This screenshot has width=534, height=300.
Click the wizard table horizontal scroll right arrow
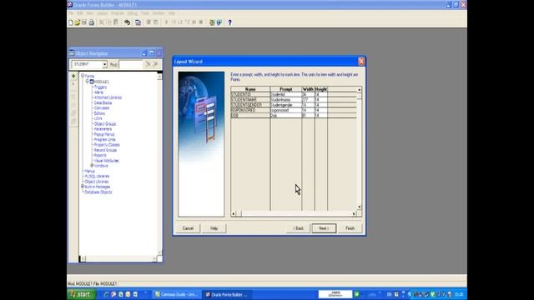(x=354, y=213)
